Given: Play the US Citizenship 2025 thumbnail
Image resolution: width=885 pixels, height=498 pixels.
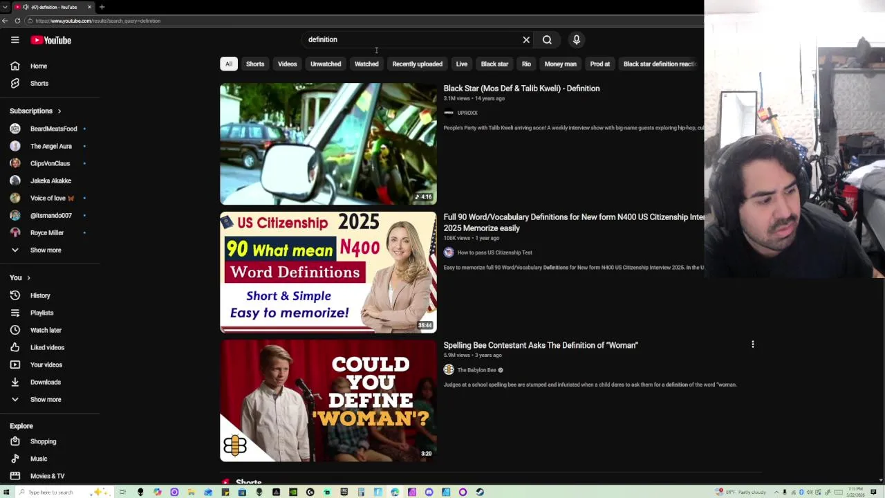Looking at the screenshot, I should [328, 273].
